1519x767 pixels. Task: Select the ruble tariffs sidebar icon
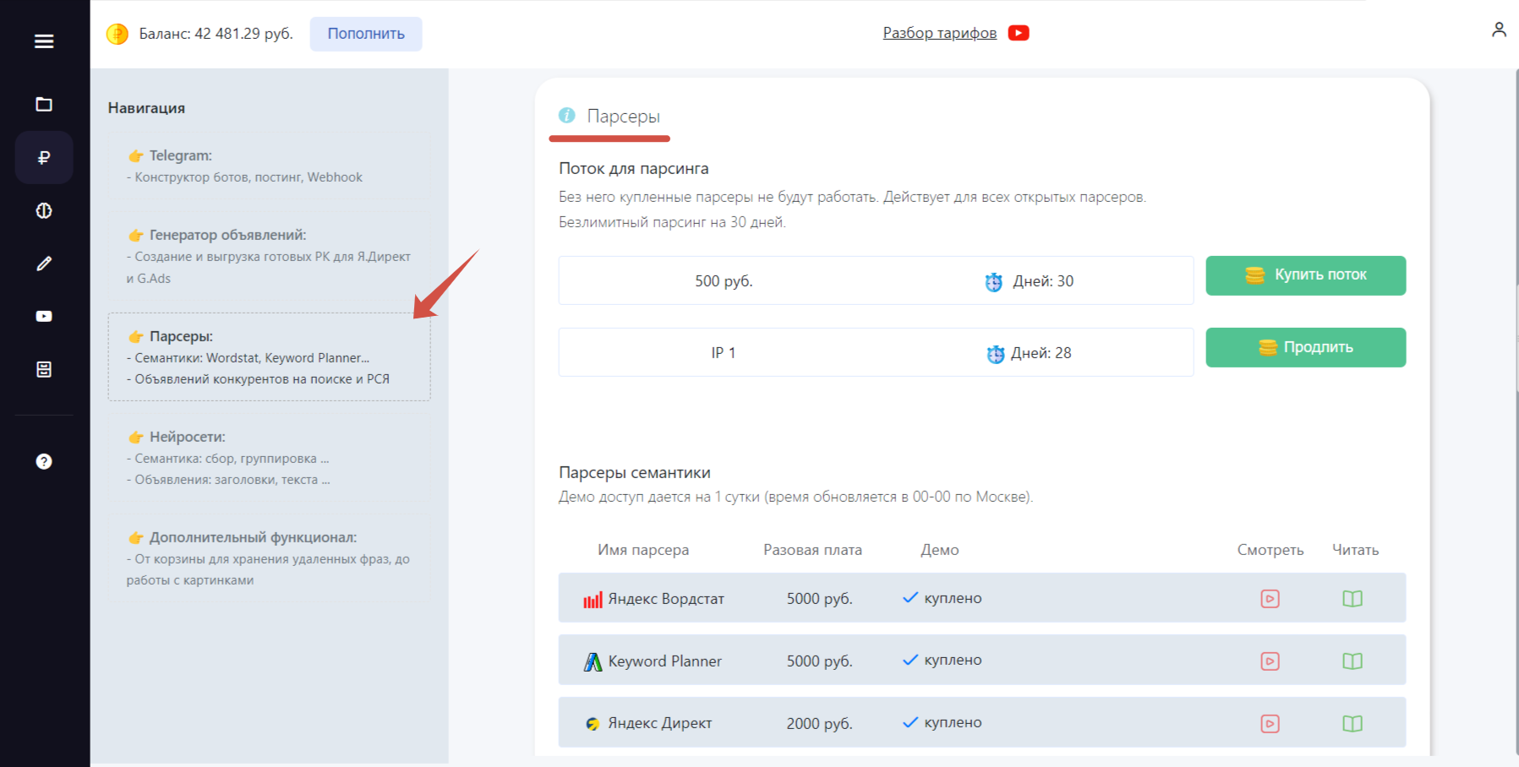pos(44,157)
